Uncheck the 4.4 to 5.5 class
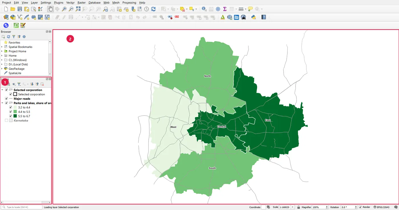 point(11,112)
